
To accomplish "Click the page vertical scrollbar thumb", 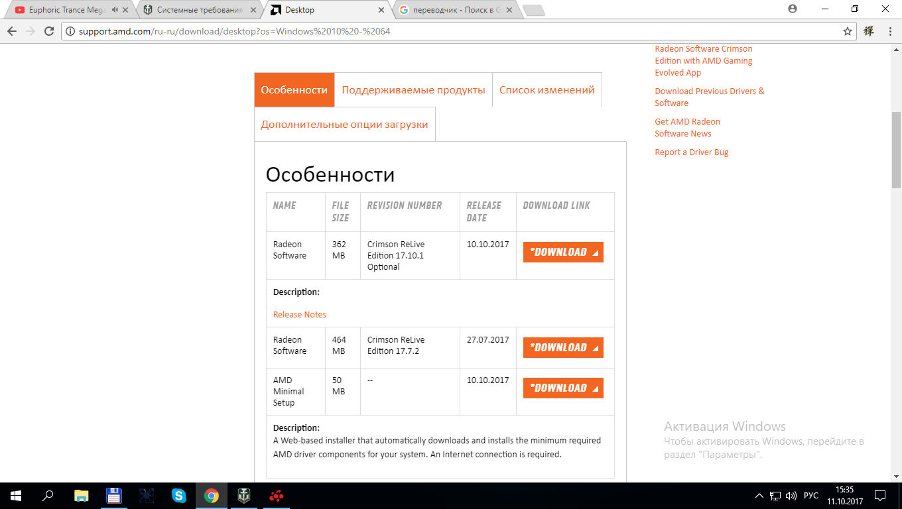I will pos(896,150).
